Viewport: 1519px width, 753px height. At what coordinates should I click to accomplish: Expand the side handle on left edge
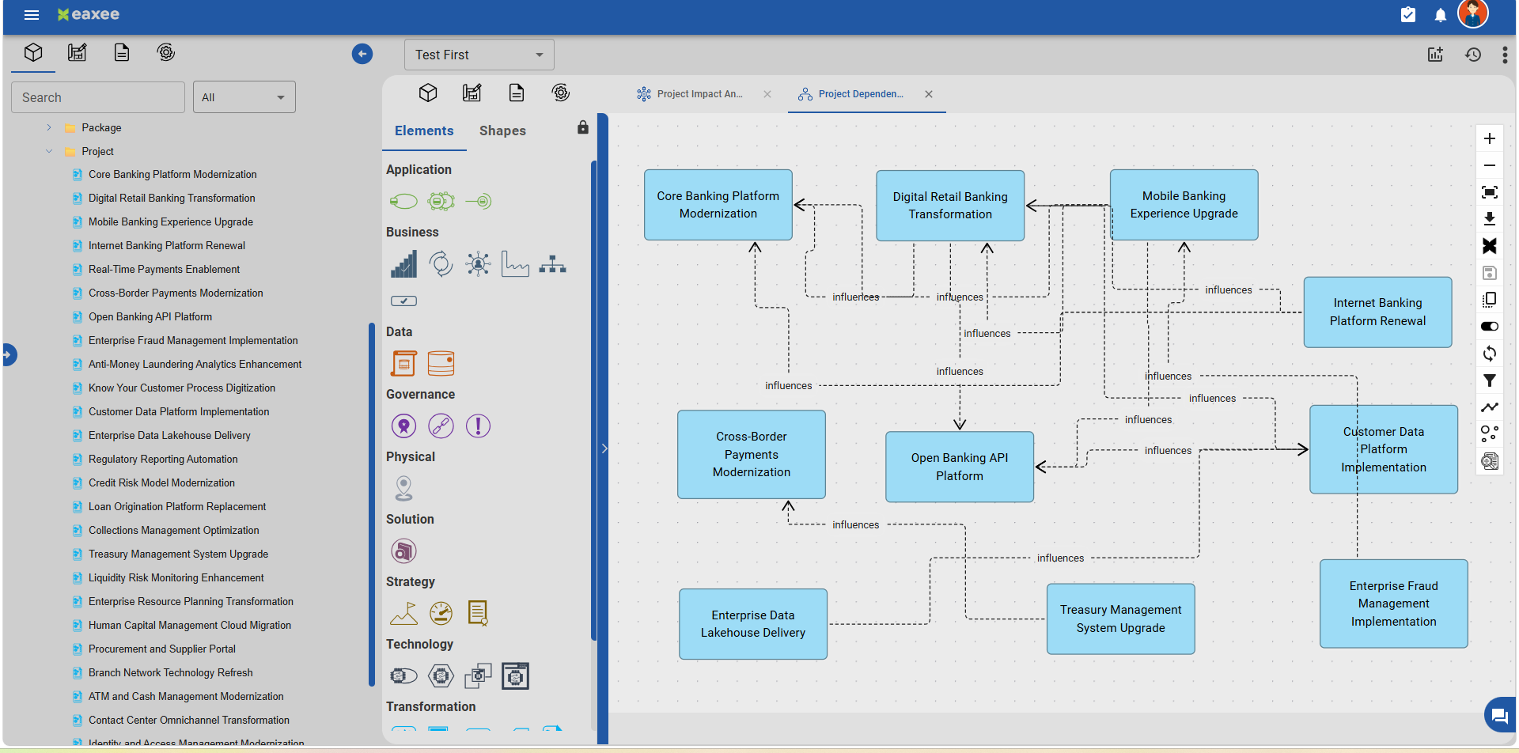[9, 354]
